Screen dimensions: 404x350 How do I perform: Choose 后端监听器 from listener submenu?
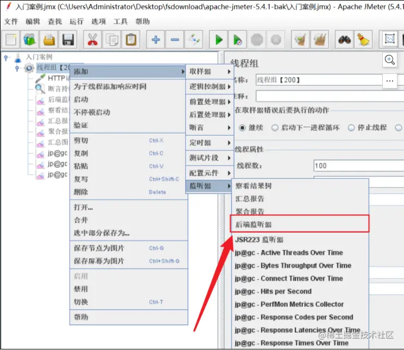point(299,224)
